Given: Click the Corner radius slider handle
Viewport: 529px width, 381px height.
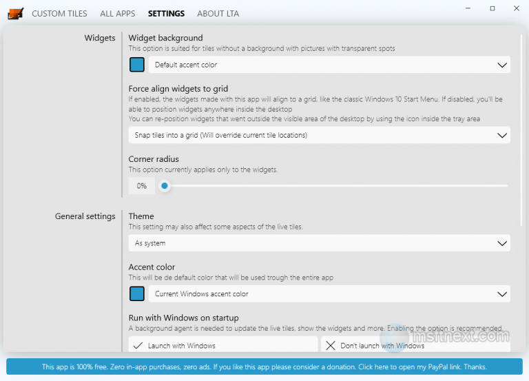Looking at the screenshot, I should pos(165,186).
